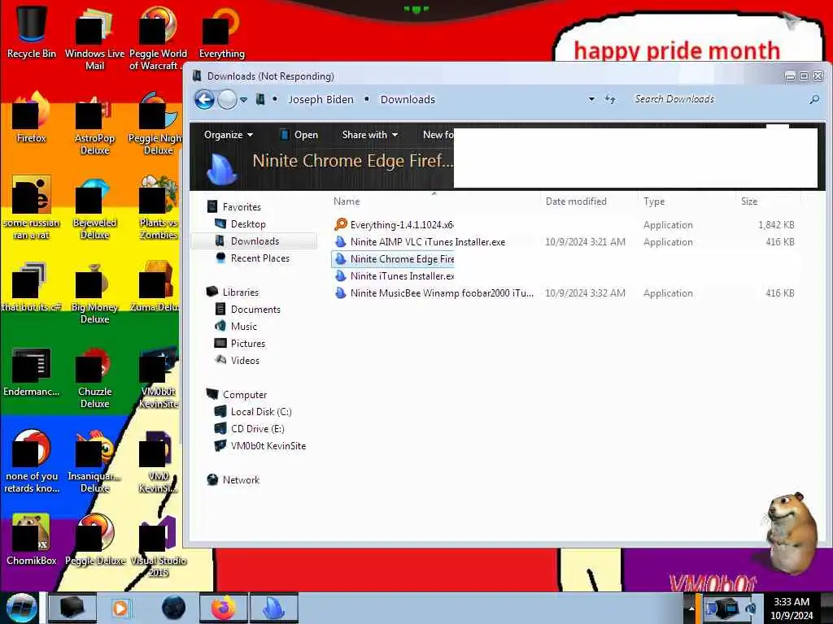This screenshot has width=833, height=624.
Task: Select Ninite iTunes Installer file
Action: coord(393,275)
